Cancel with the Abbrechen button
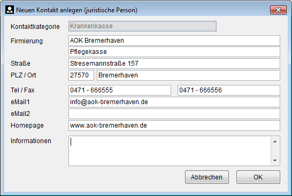292x196 pixels. [207, 177]
